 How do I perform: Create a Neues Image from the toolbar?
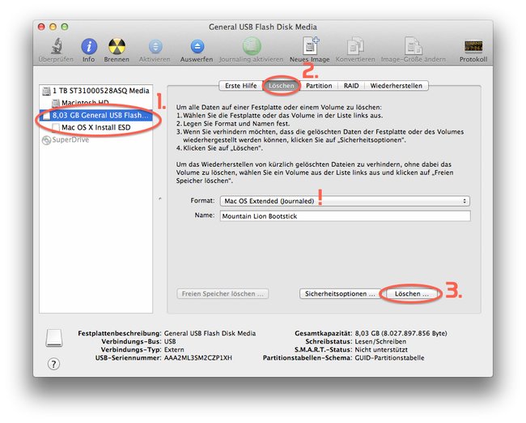pyautogui.click(x=310, y=45)
